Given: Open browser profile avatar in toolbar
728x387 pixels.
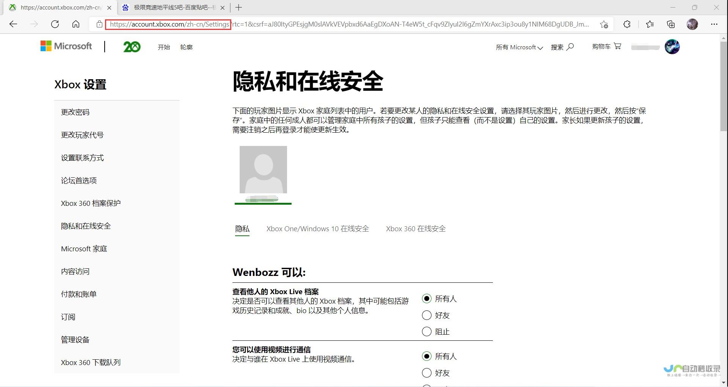Looking at the screenshot, I should pyautogui.click(x=692, y=24).
